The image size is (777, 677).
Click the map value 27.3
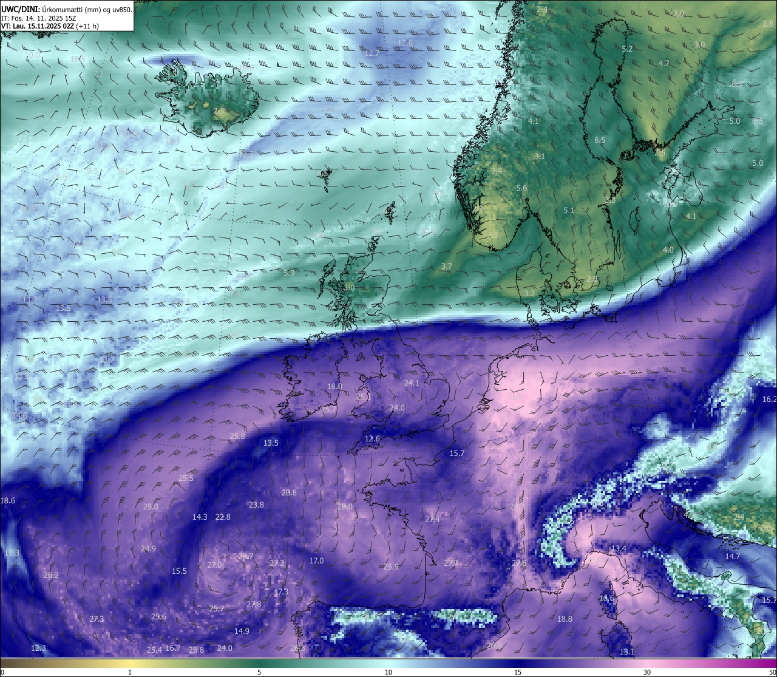click(x=97, y=619)
